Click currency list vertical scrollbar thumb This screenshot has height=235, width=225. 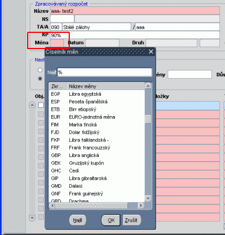tap(148, 119)
